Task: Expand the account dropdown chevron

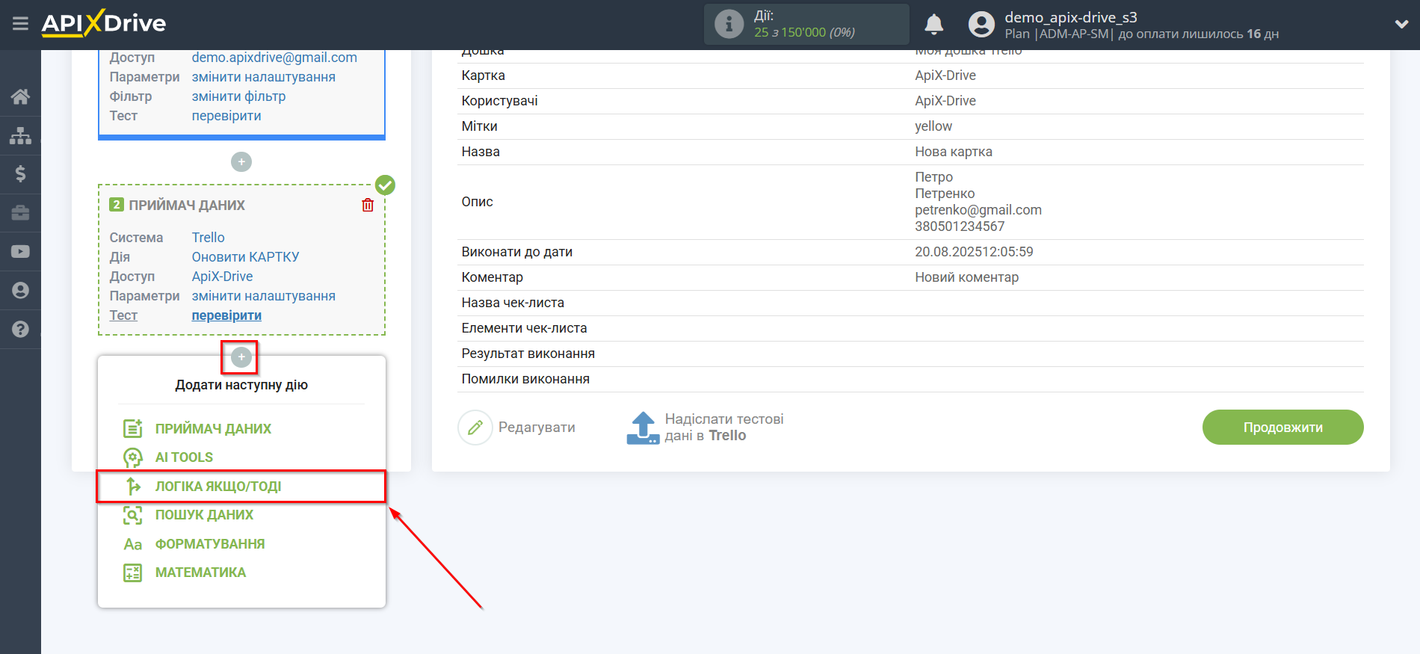Action: (1401, 25)
